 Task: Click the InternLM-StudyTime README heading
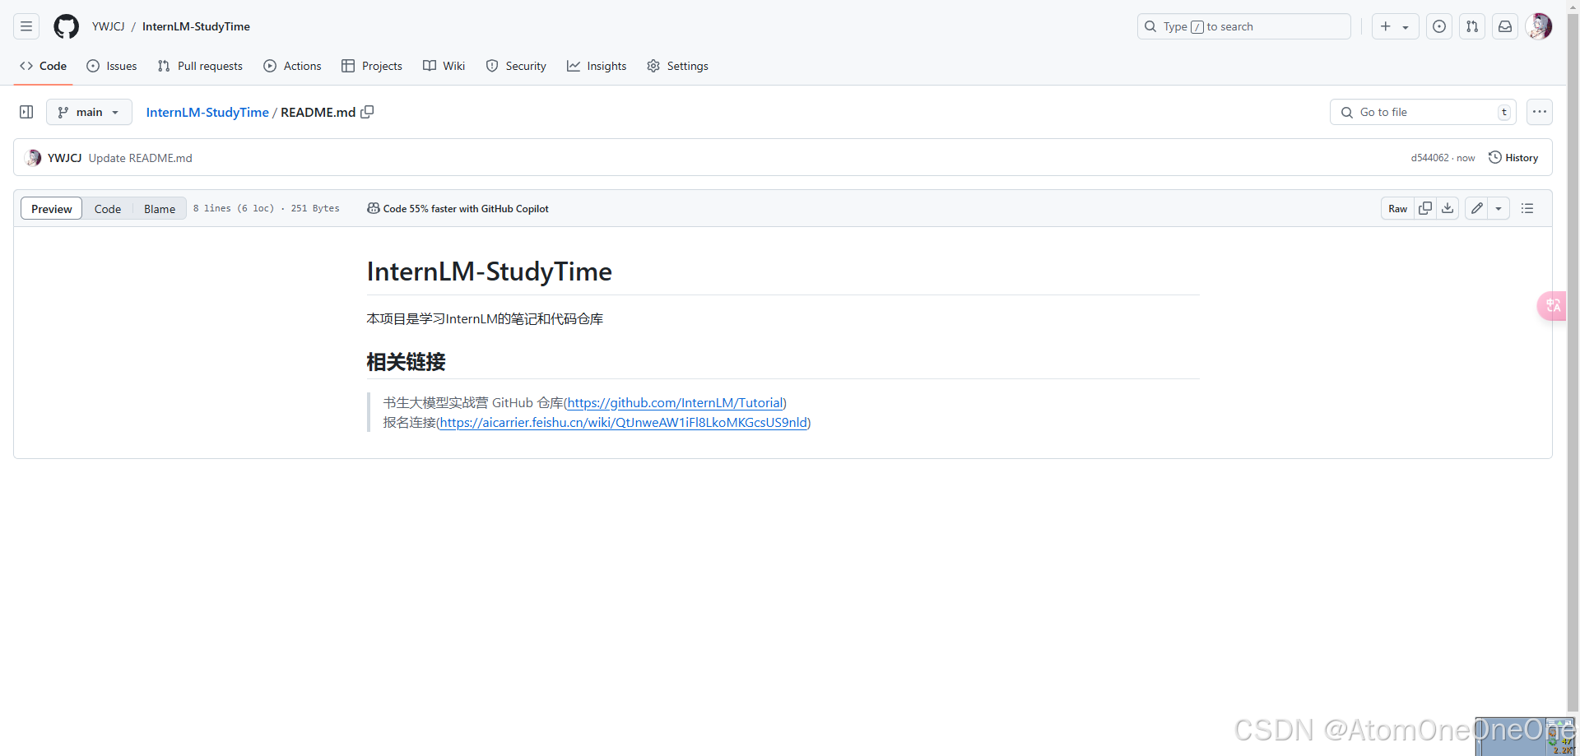tap(489, 271)
